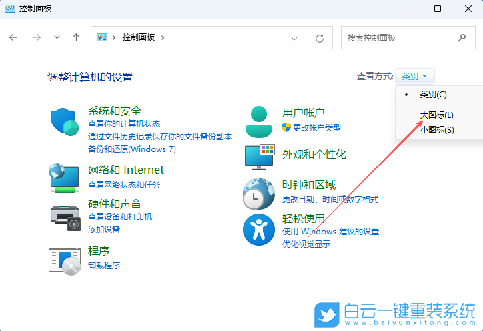Click 查看设备和打印机 link
The height and width of the screenshot is (331, 483).
120,216
